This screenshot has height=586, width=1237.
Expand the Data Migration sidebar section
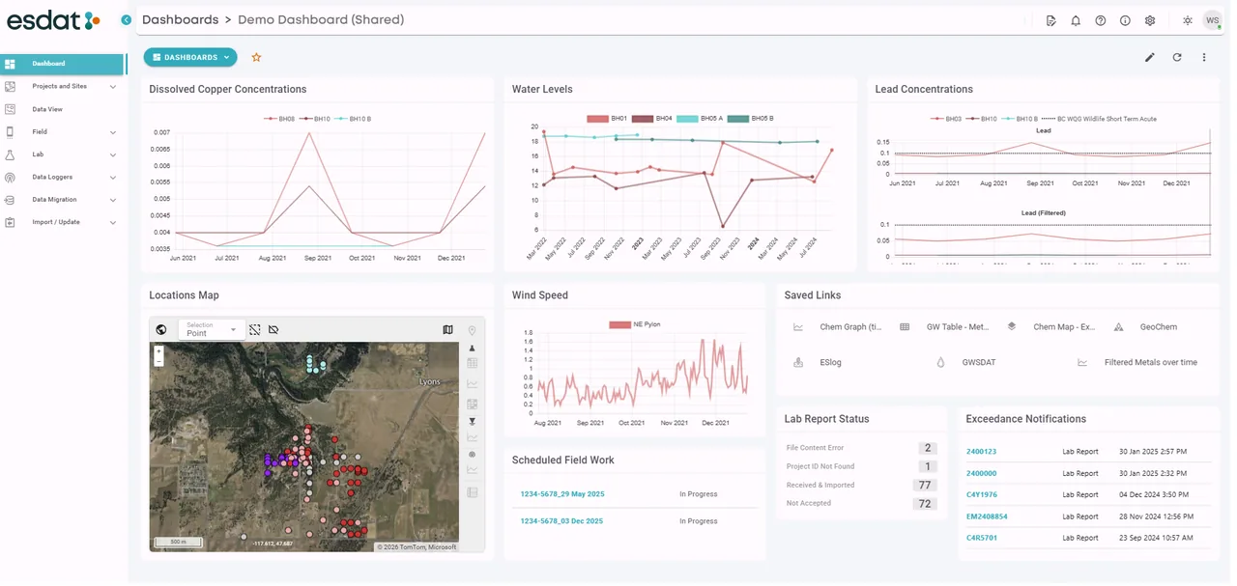[x=64, y=200]
